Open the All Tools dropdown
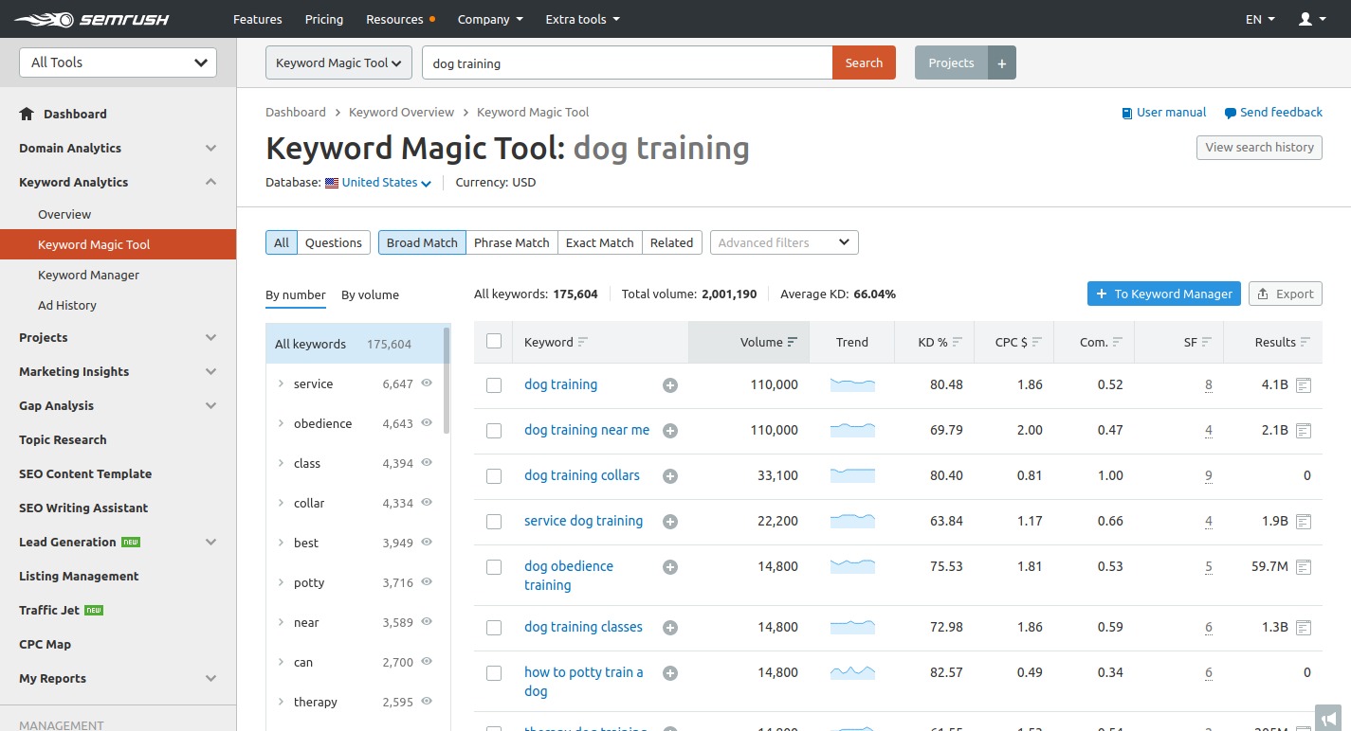This screenshot has height=731, width=1351. click(119, 62)
